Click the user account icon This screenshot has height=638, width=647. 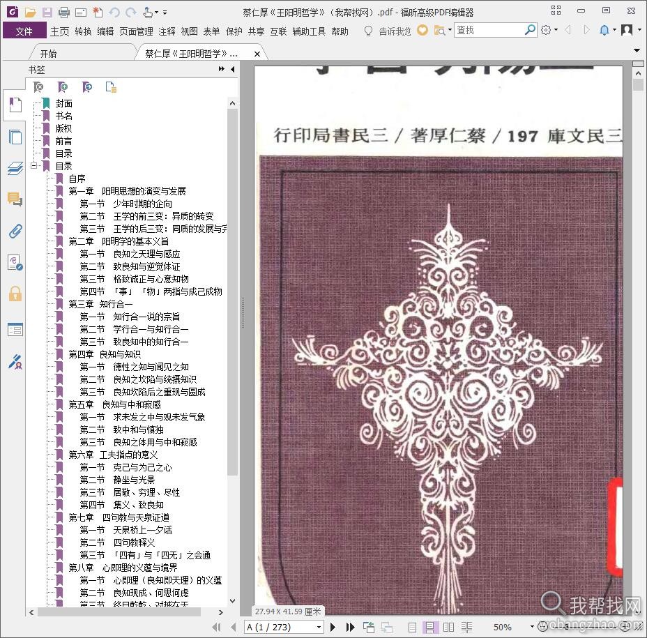[627, 30]
